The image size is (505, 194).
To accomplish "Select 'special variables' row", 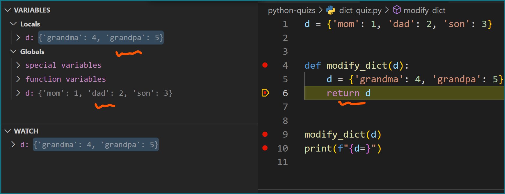I will pos(63,65).
